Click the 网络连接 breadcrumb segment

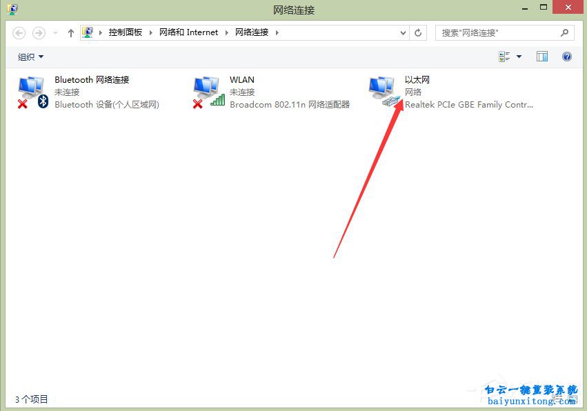[x=252, y=32]
